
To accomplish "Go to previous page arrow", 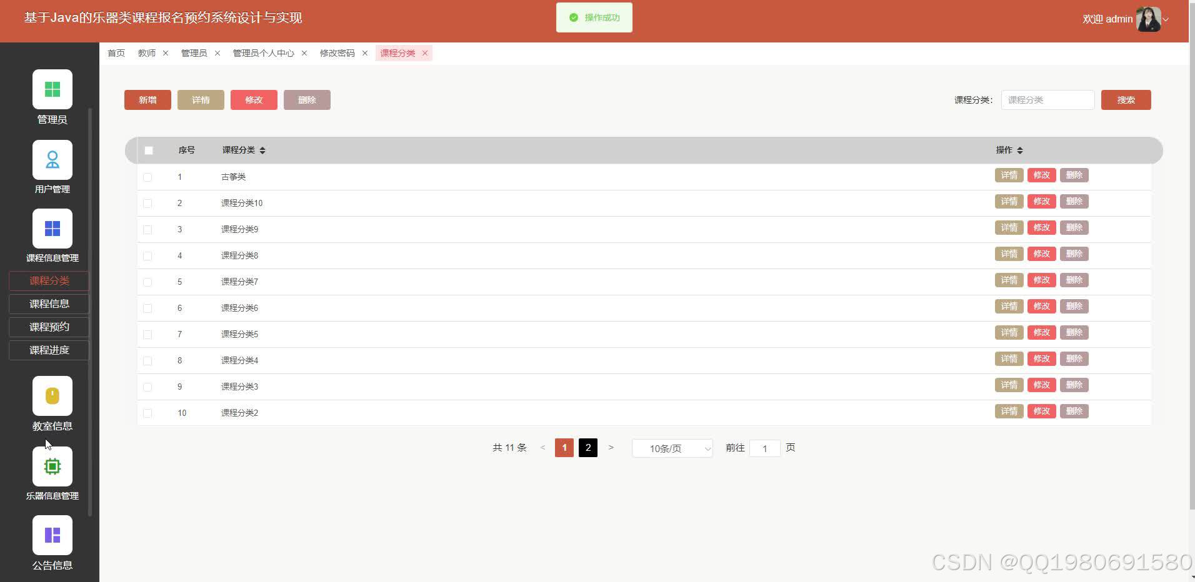I will click(x=542, y=448).
